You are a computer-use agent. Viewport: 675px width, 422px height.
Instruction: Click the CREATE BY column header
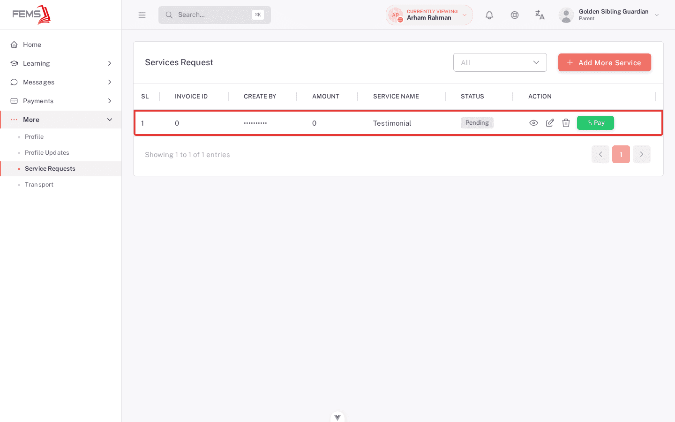260,97
